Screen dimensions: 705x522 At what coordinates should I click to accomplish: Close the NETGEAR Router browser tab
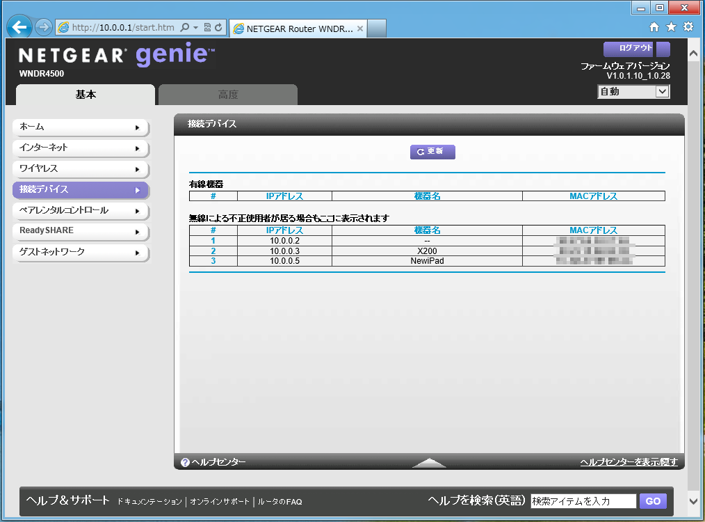pyautogui.click(x=360, y=29)
